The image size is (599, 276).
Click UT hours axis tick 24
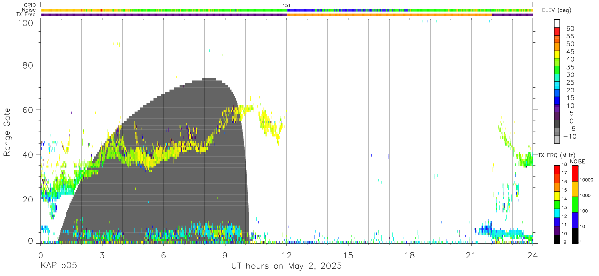pos(533,255)
